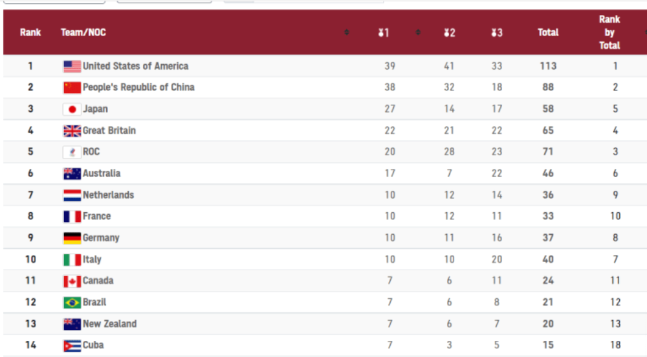Click the ROC emblem icon
Screen dimensions: 647x357
(72, 152)
